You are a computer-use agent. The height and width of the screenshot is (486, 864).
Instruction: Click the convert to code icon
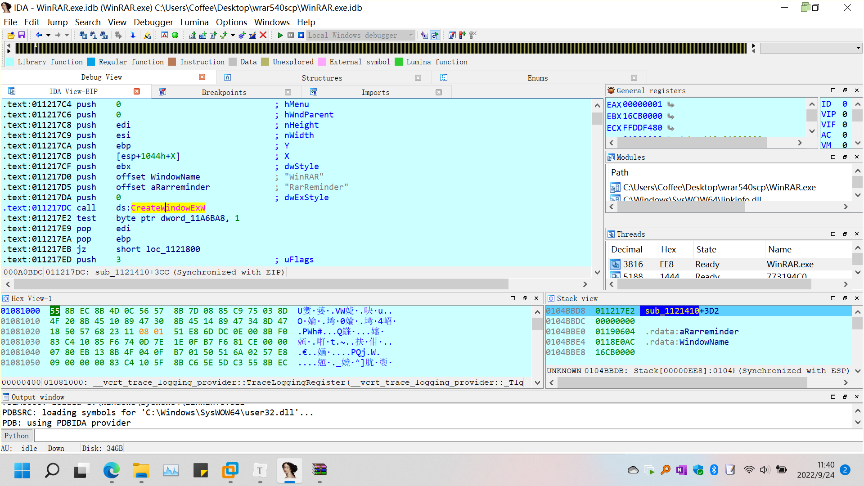(193, 35)
